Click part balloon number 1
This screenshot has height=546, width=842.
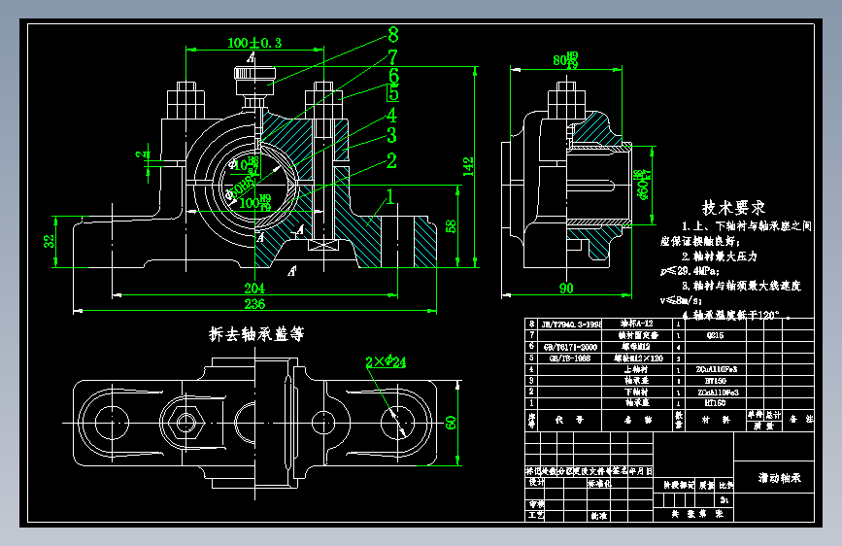tap(390, 196)
